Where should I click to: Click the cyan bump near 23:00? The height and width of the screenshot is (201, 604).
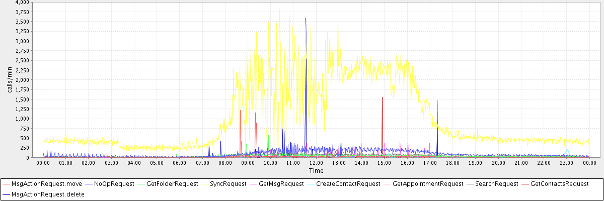tap(567, 150)
